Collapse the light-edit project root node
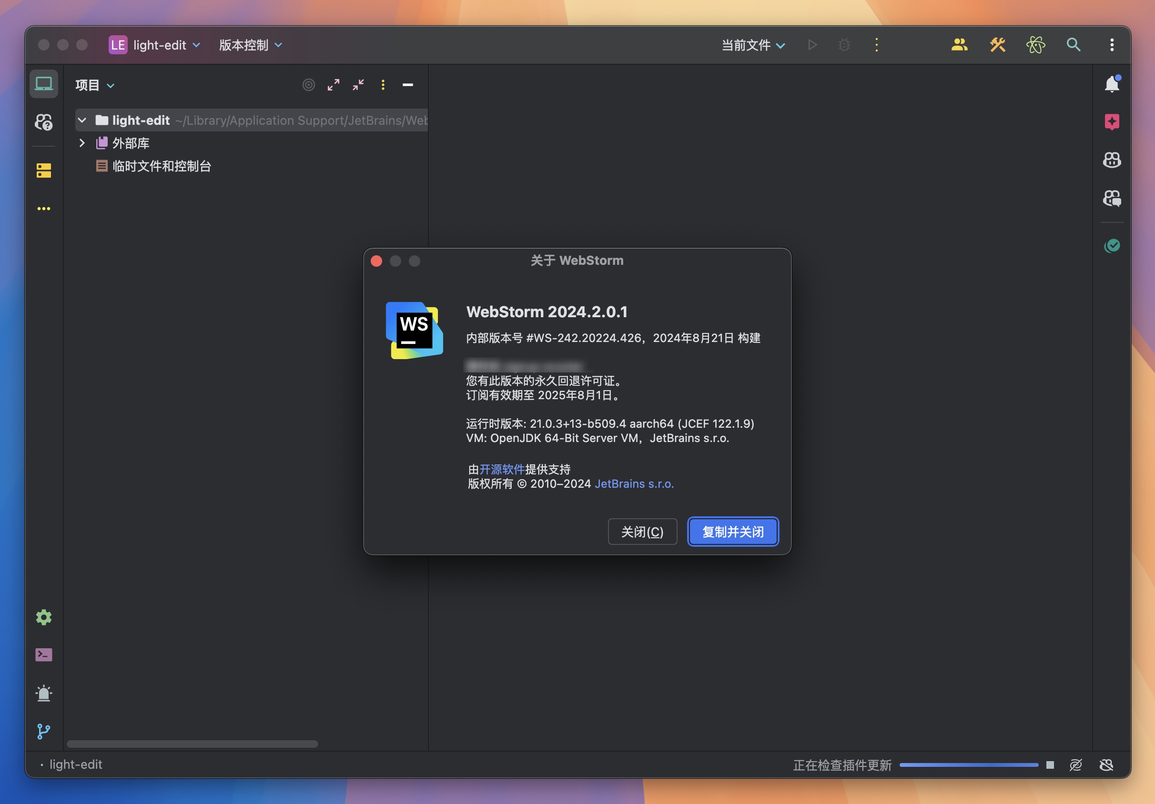 [x=82, y=120]
